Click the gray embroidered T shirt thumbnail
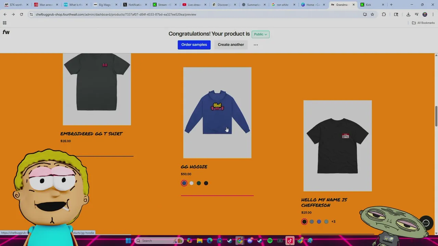The image size is (438, 246). [x=97, y=89]
